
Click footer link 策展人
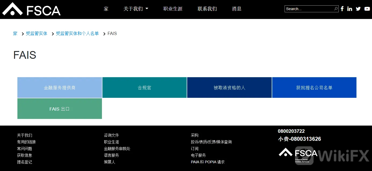[x=109, y=162]
